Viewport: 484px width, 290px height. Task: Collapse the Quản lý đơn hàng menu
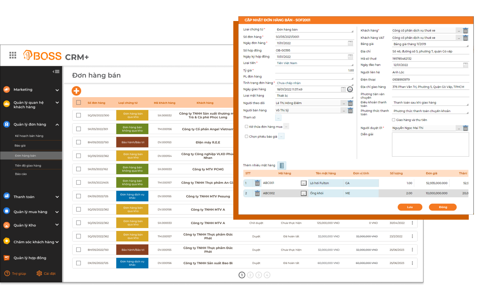point(57,125)
